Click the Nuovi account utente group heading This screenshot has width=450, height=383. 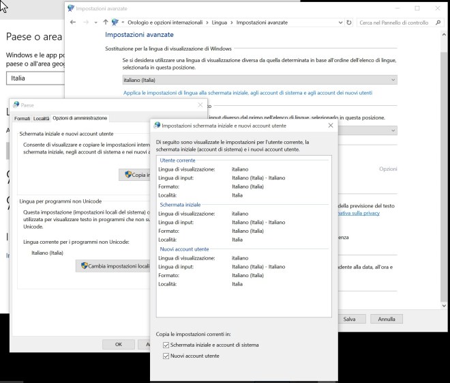pyautogui.click(x=184, y=249)
